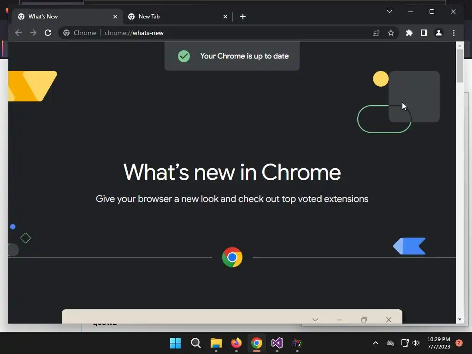Image resolution: width=472 pixels, height=354 pixels.
Task: Open a new tab with the plus button
Action: (x=243, y=17)
